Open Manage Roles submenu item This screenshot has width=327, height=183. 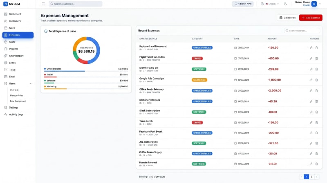(17, 95)
